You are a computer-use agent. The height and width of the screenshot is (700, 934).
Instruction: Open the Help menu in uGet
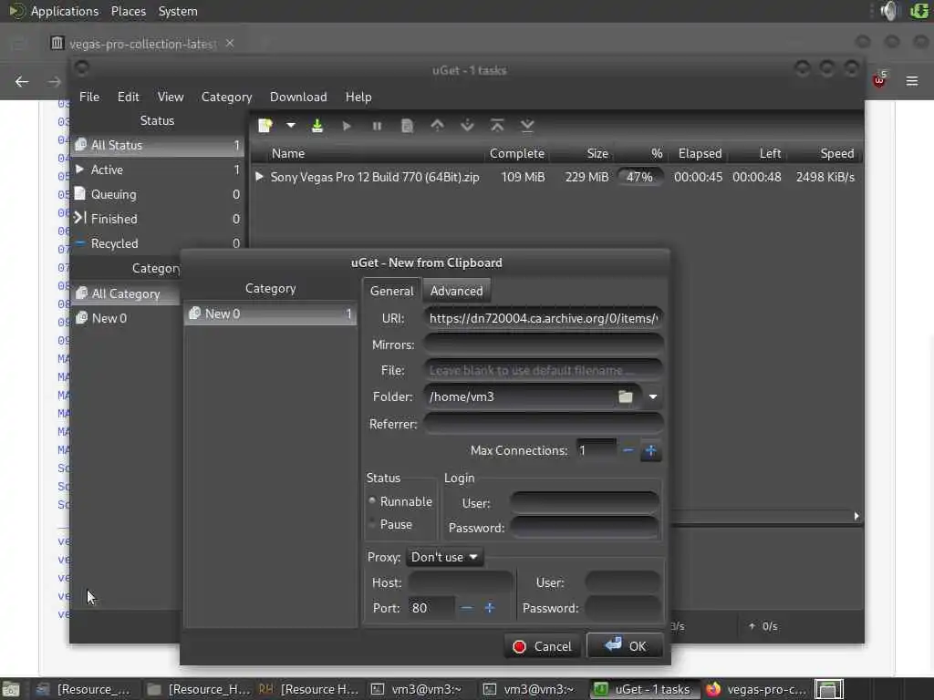[x=358, y=97]
